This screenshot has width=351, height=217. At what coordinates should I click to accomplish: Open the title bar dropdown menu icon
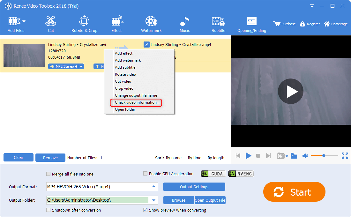312,6
